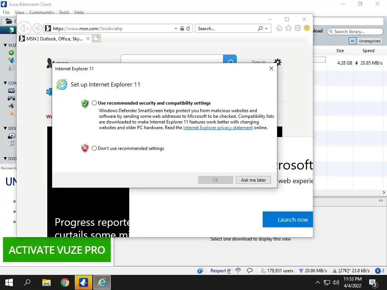Collapse the DVD sidebar section
The height and width of the screenshot is (290, 387).
5,159
